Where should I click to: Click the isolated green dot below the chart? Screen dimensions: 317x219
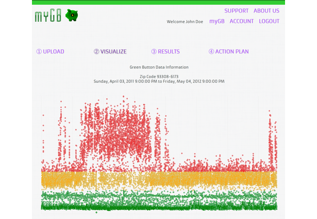96,212
